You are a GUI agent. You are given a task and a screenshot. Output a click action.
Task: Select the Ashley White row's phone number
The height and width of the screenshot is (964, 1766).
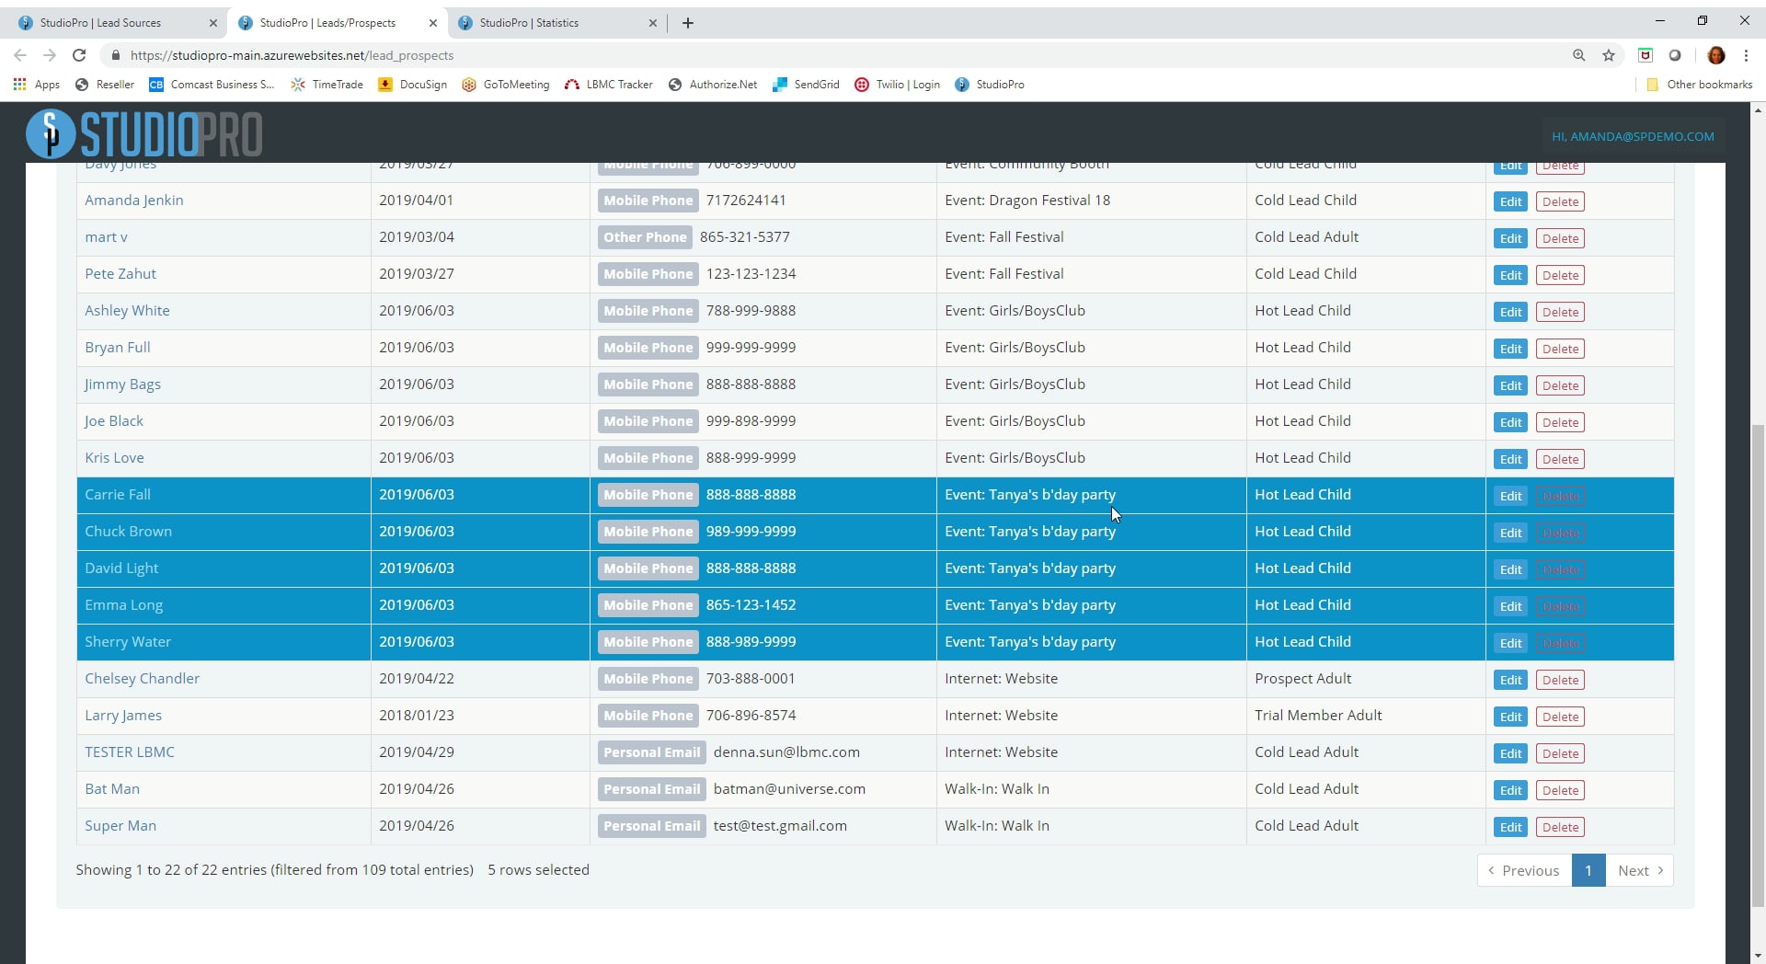point(751,310)
